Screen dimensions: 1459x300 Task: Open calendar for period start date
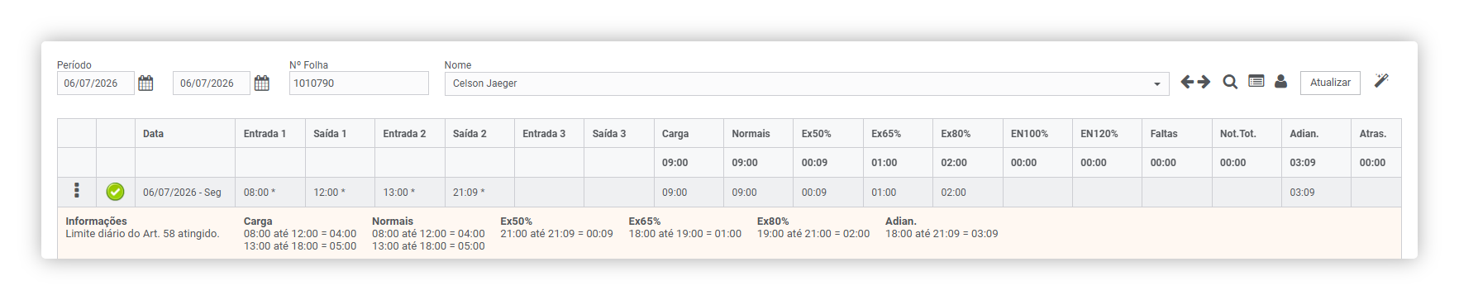coord(145,83)
